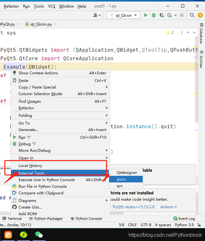Expand the user account dropdown arrow
The height and width of the screenshot is (241, 205).
point(100,15)
